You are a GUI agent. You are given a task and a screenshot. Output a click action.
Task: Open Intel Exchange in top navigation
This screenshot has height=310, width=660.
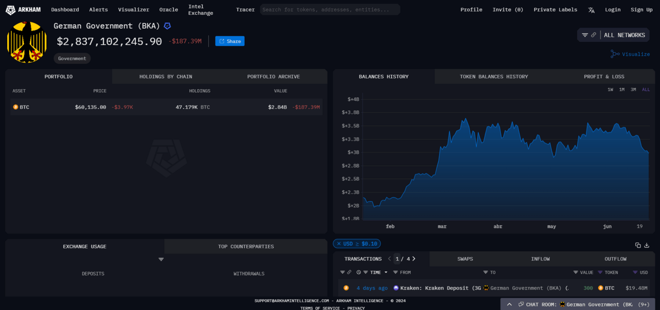point(201,10)
